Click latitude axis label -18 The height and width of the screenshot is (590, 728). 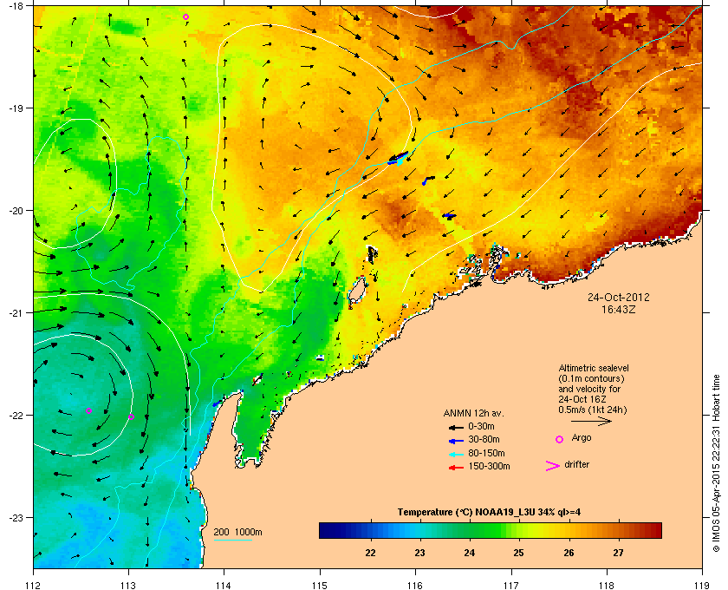(x=16, y=6)
